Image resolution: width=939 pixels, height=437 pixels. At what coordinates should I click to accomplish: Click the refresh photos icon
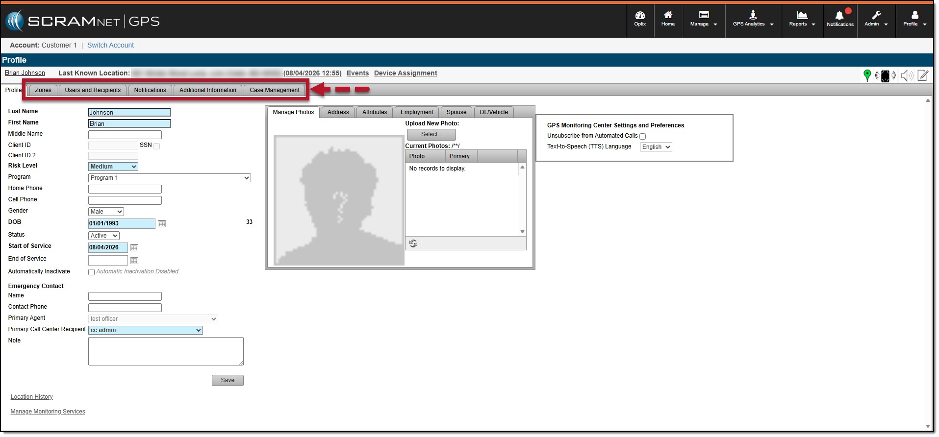pyautogui.click(x=413, y=243)
